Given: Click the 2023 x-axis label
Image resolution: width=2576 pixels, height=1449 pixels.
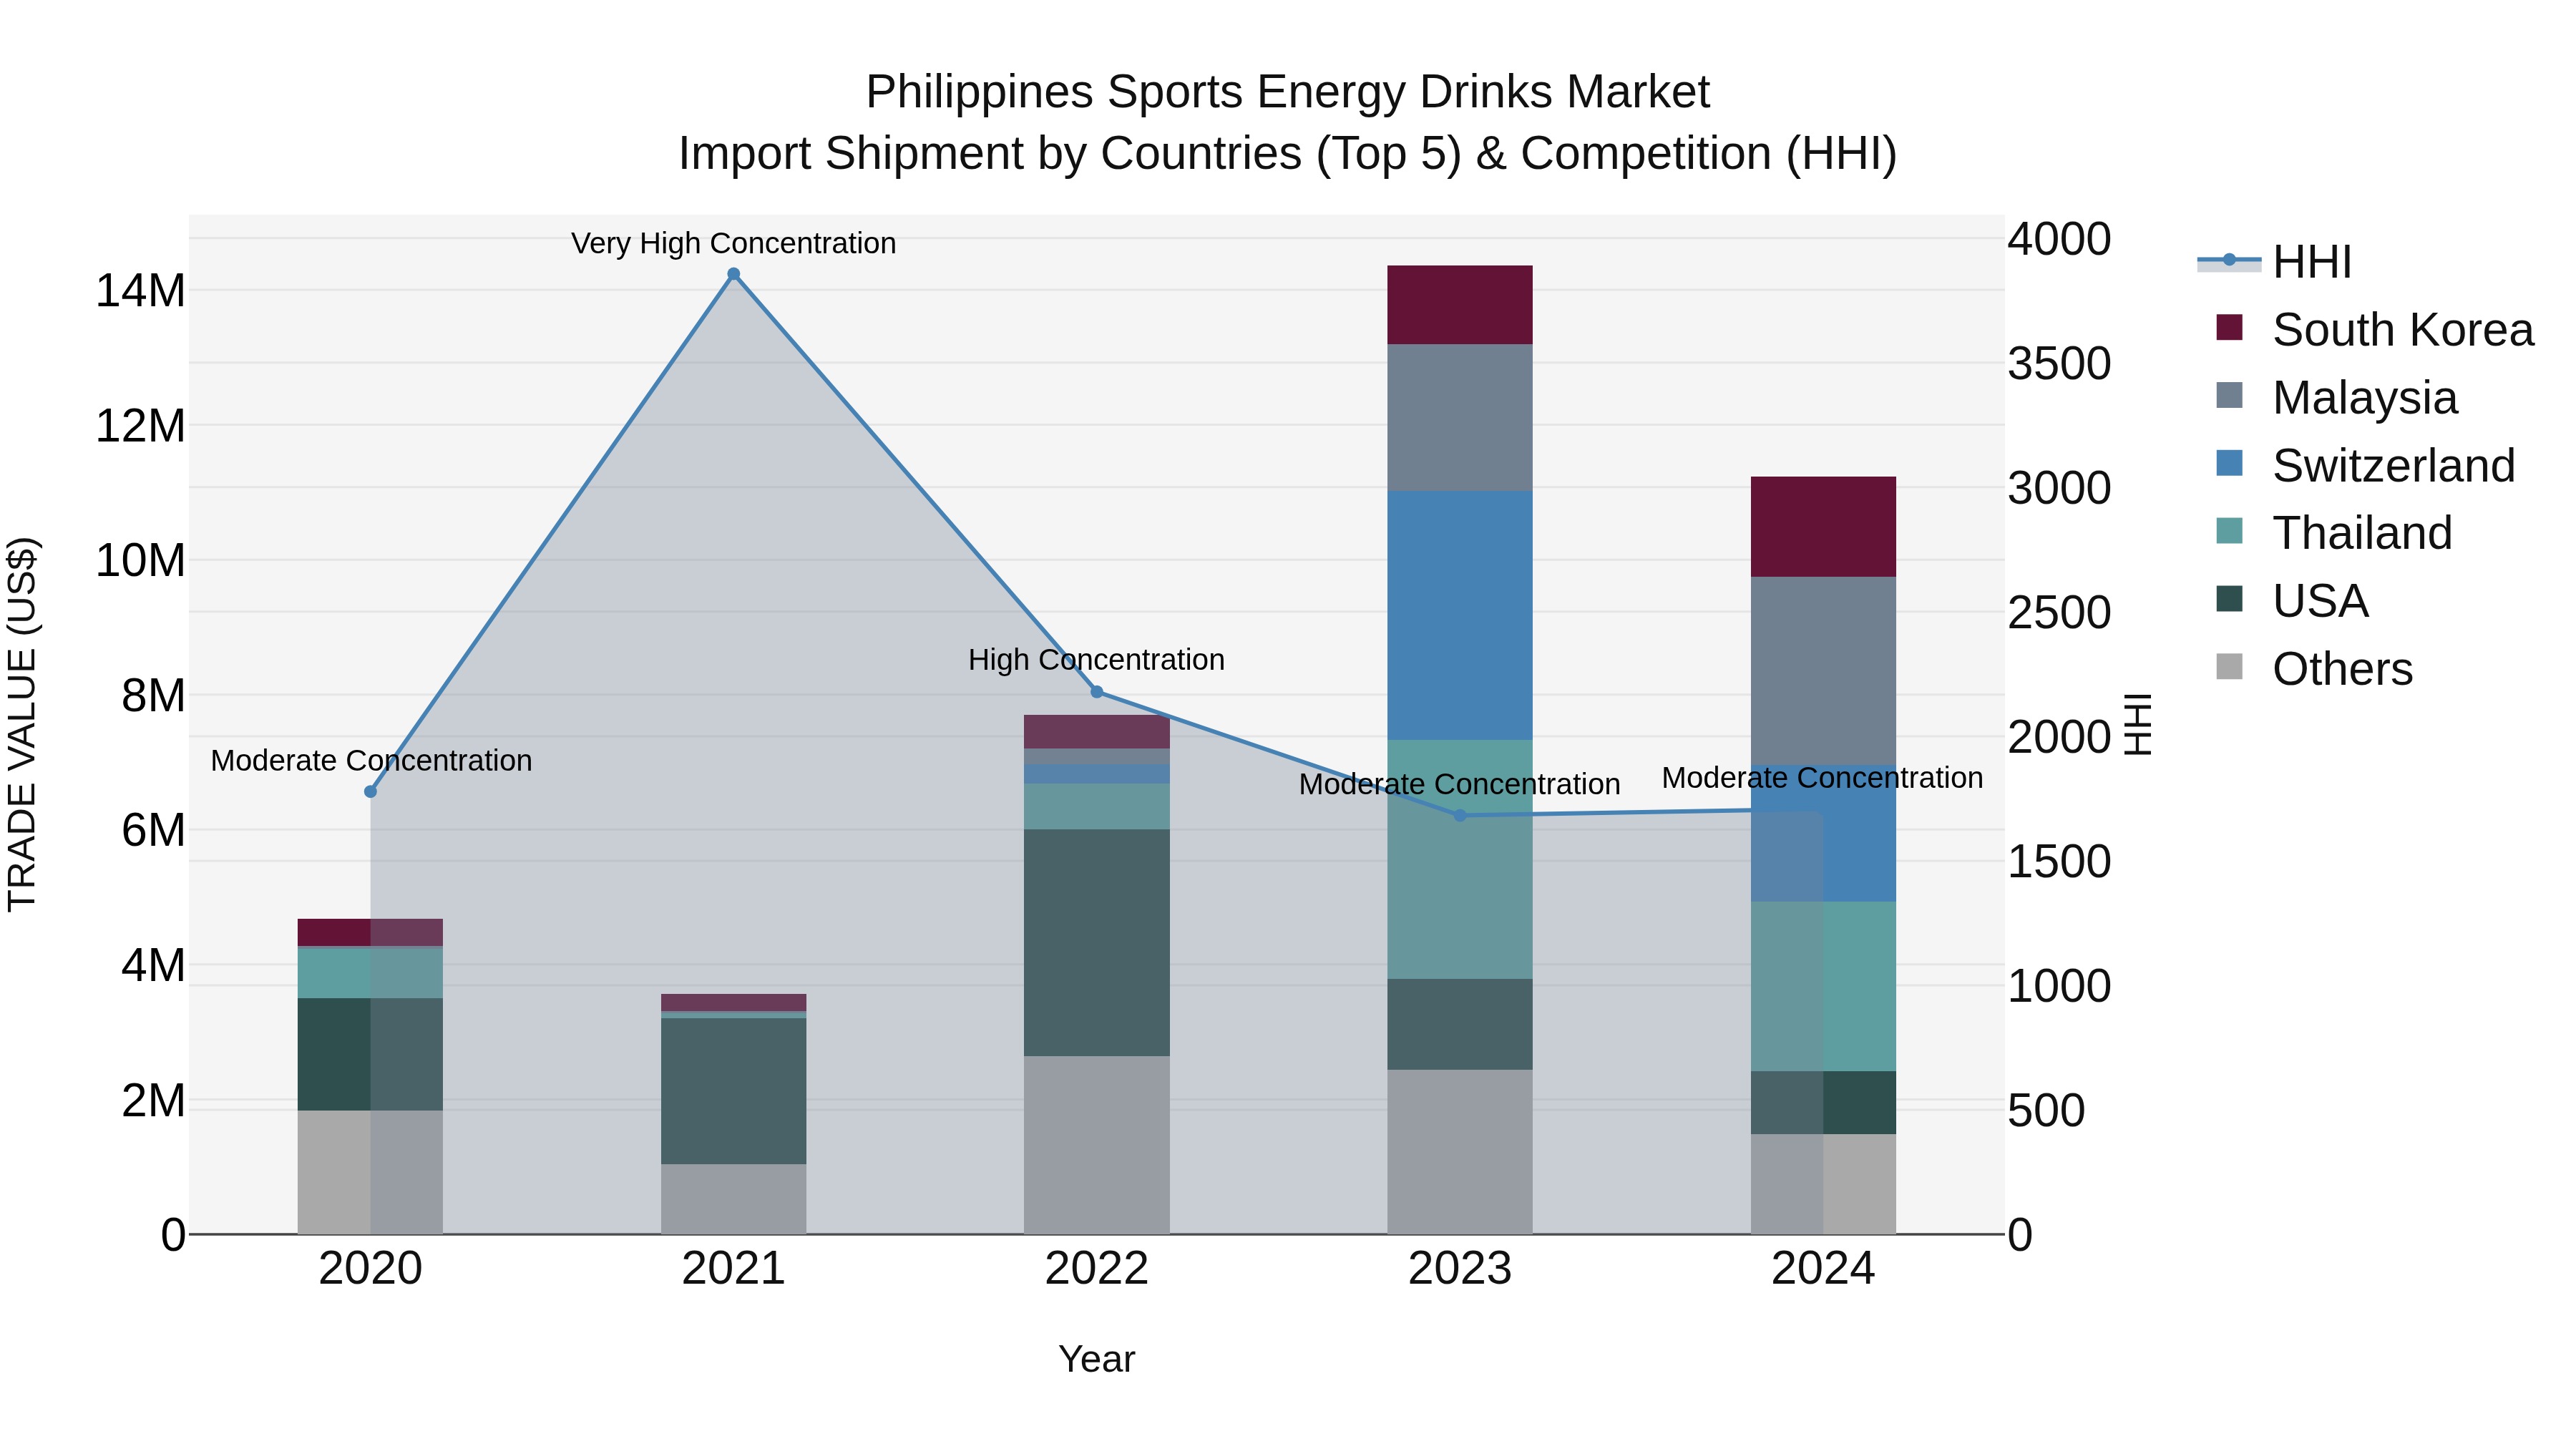Looking at the screenshot, I should point(1460,1269).
